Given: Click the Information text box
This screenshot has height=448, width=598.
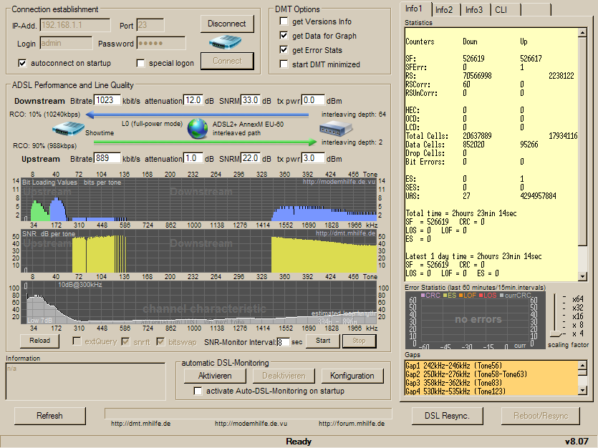Looking at the screenshot, I should (86, 381).
